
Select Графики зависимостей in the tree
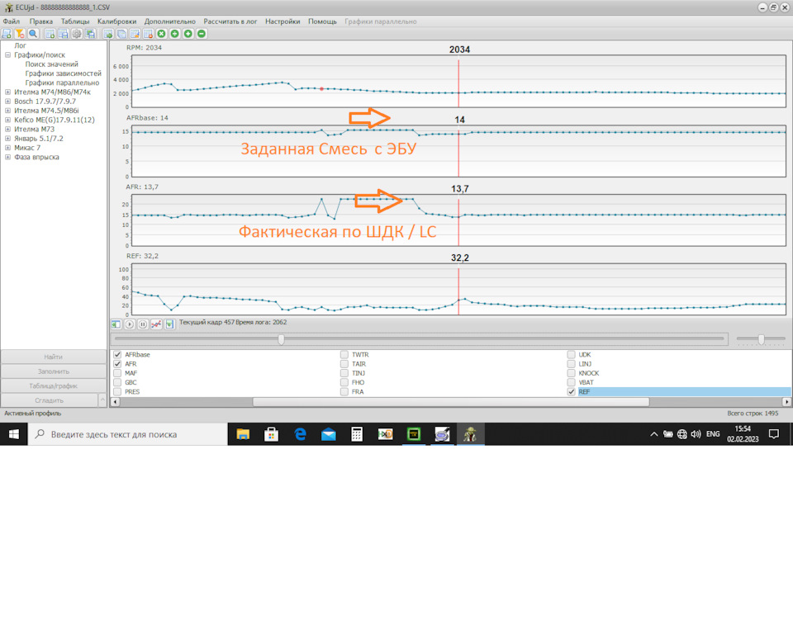(63, 73)
